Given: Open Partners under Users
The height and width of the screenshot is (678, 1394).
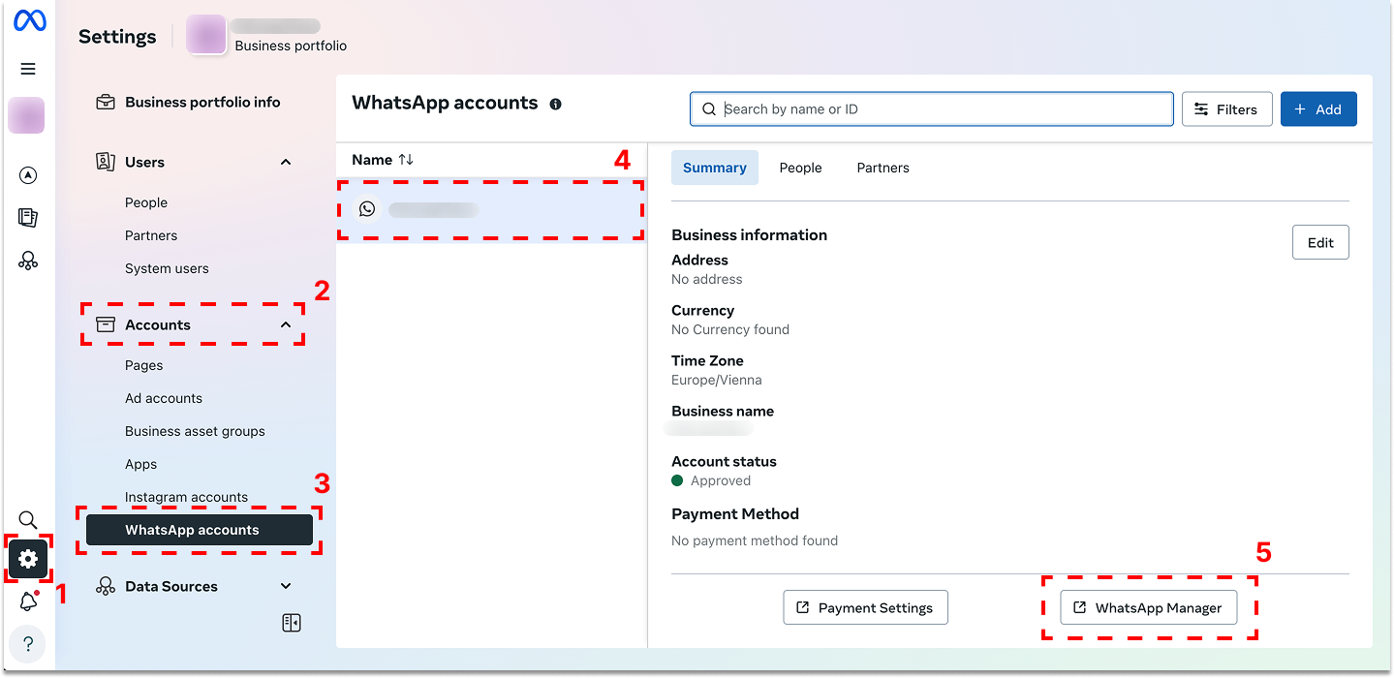Looking at the screenshot, I should 151,235.
